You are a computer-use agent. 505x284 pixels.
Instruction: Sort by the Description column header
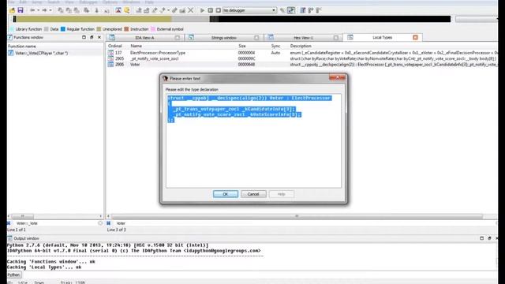click(x=301, y=46)
